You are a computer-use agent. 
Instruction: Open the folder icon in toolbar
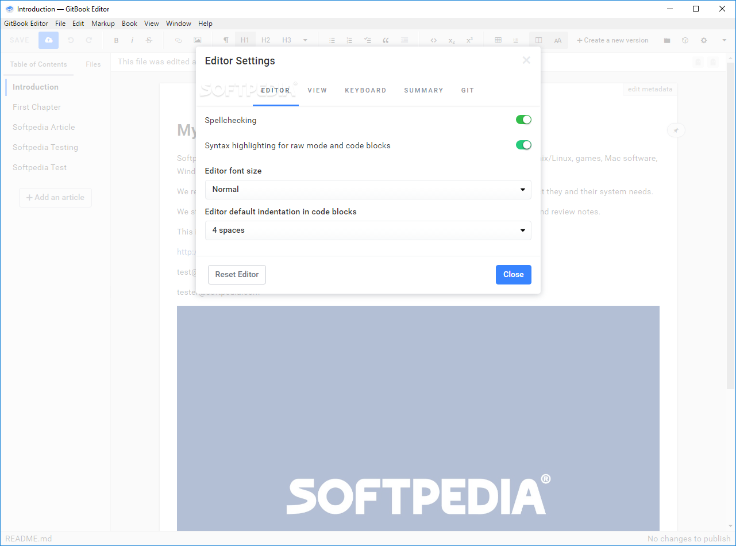click(667, 40)
